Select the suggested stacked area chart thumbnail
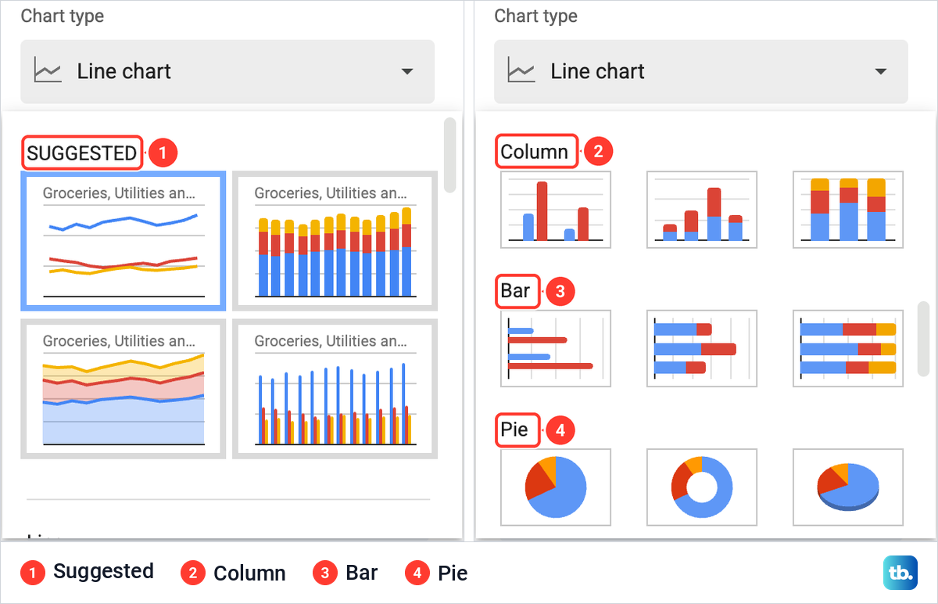This screenshot has height=604, width=938. (x=124, y=389)
